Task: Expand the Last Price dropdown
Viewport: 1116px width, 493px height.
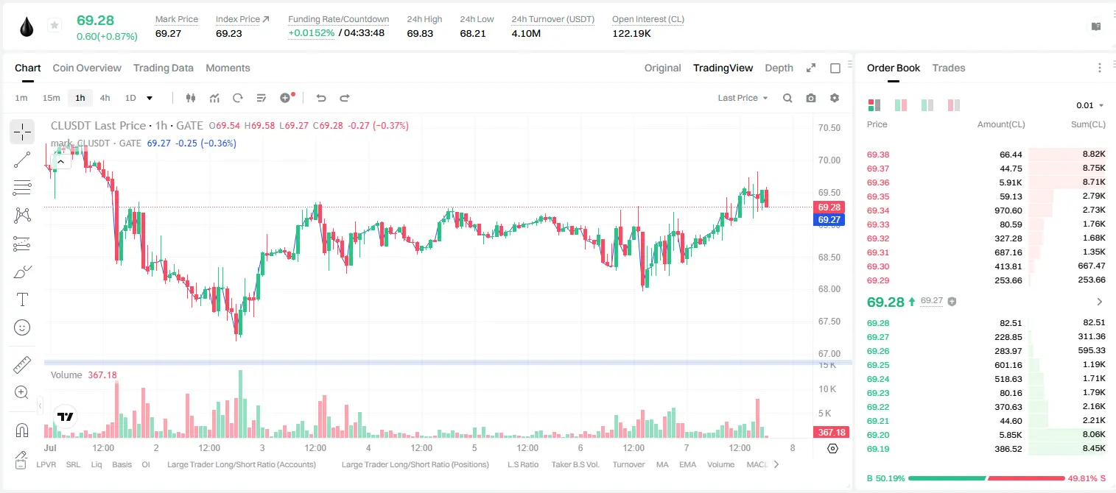Action: (x=743, y=98)
